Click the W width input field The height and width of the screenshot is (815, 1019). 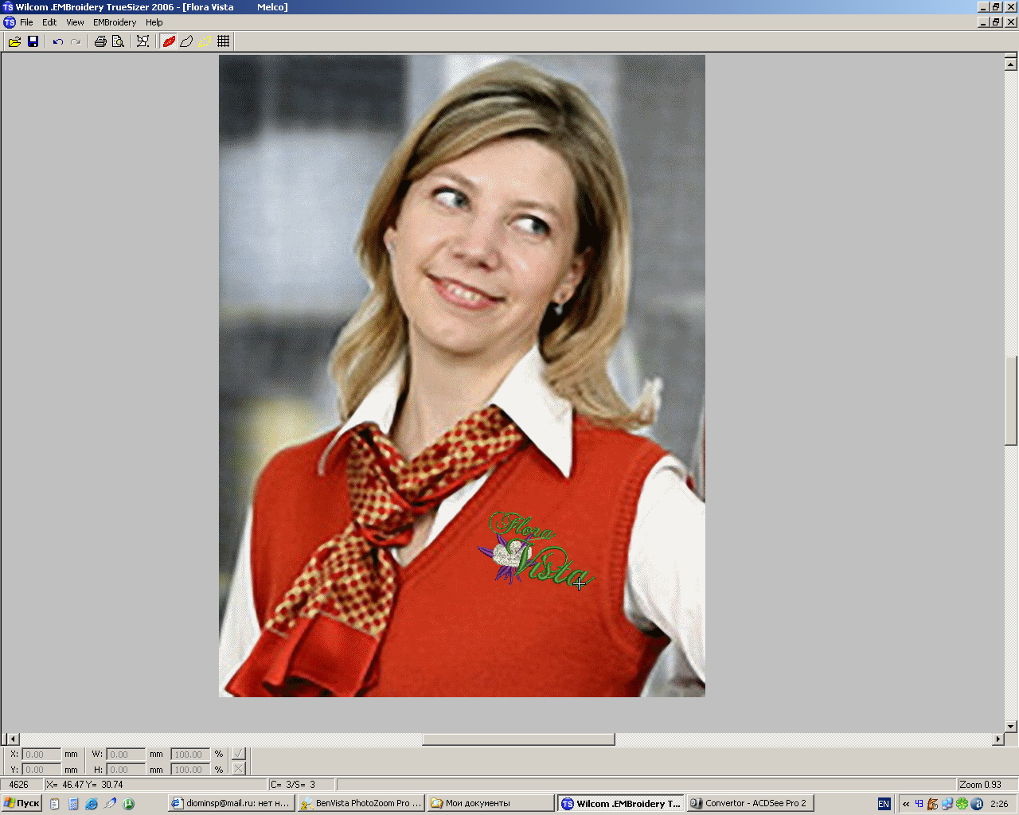coord(126,754)
